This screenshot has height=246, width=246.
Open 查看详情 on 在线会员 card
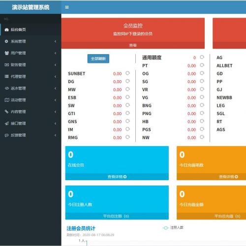point(117,177)
